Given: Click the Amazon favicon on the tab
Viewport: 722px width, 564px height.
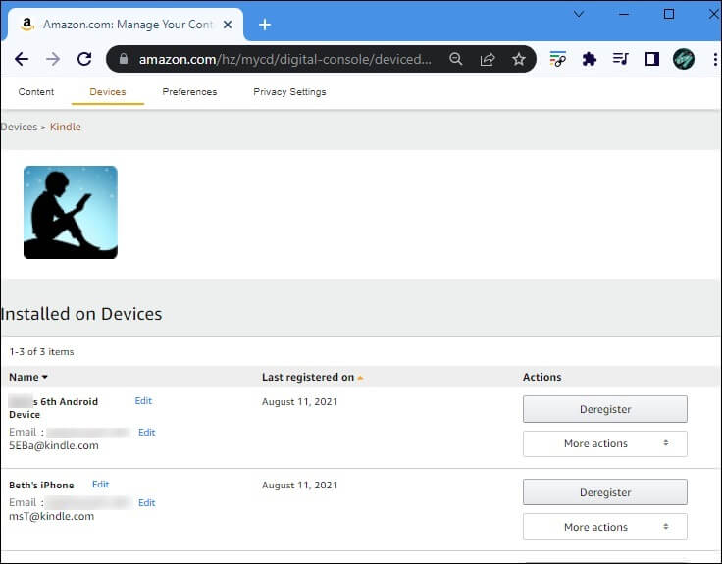Looking at the screenshot, I should click(x=27, y=24).
